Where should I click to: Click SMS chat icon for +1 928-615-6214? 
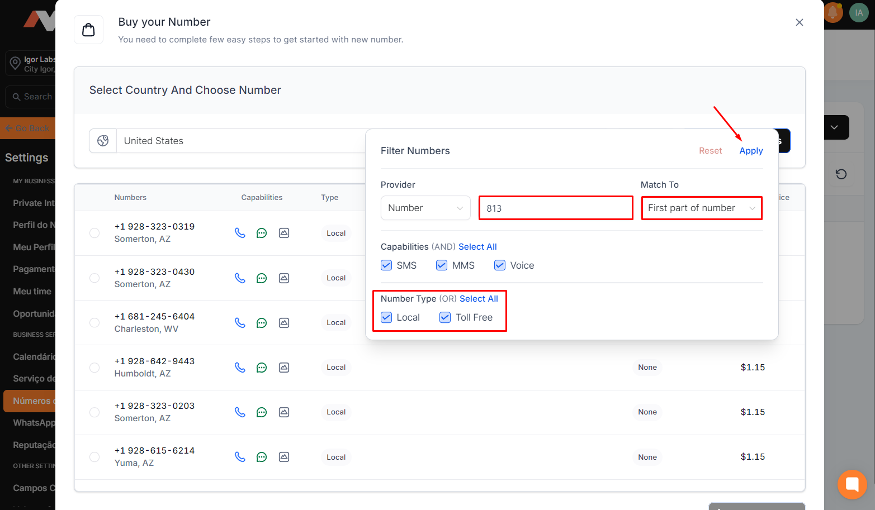coord(262,457)
